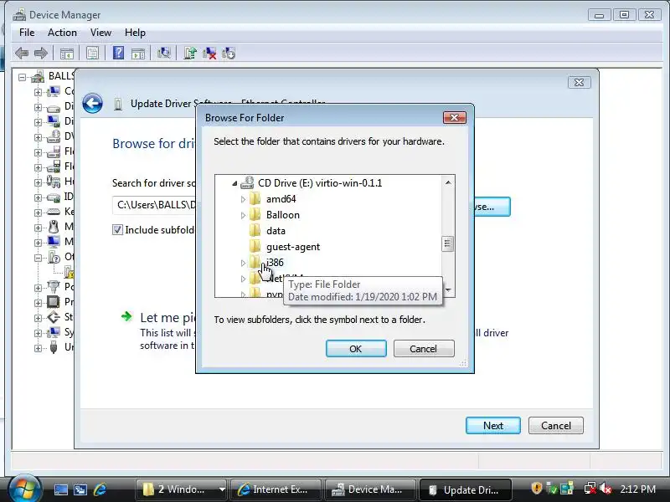The height and width of the screenshot is (502, 670).
Task: Open Internet Explorer from Quick Launch
Action: point(100,489)
